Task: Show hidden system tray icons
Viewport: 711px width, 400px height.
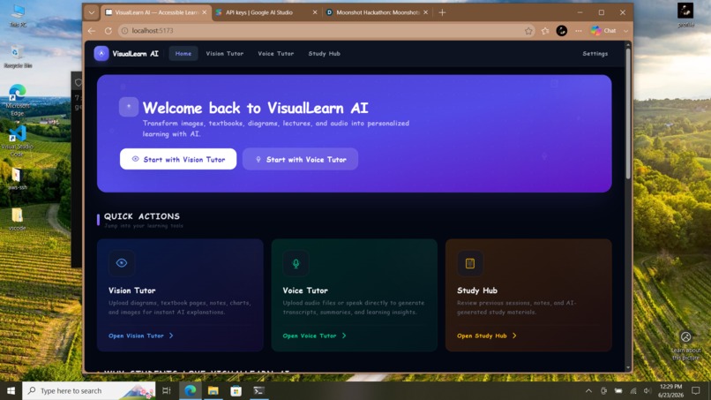Action: click(588, 391)
